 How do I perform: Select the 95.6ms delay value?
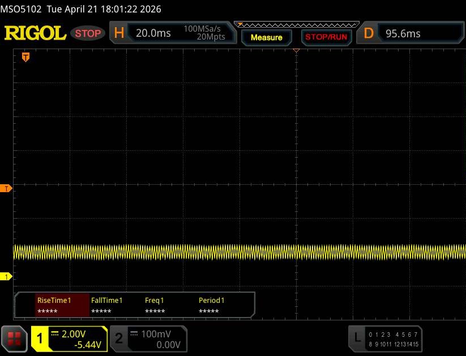403,33
